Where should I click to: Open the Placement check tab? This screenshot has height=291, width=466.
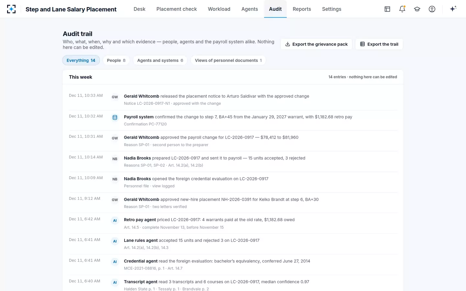coord(177,9)
